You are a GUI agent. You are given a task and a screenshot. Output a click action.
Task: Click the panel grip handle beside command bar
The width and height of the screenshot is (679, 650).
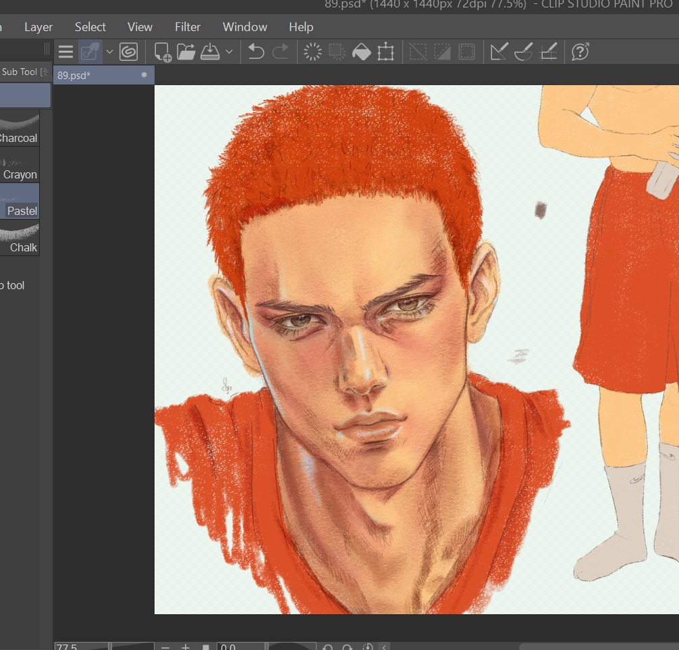(47, 49)
